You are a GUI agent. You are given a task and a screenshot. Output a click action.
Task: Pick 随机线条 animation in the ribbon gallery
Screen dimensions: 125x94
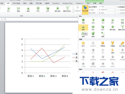(57, 9)
